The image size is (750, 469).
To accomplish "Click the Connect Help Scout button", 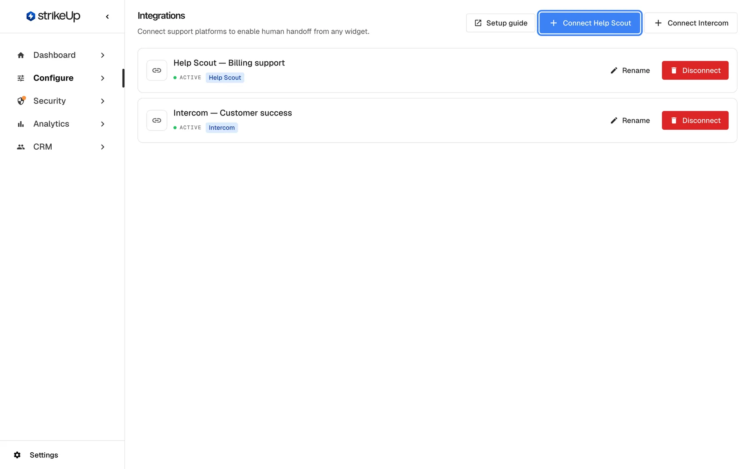I will pos(590,23).
